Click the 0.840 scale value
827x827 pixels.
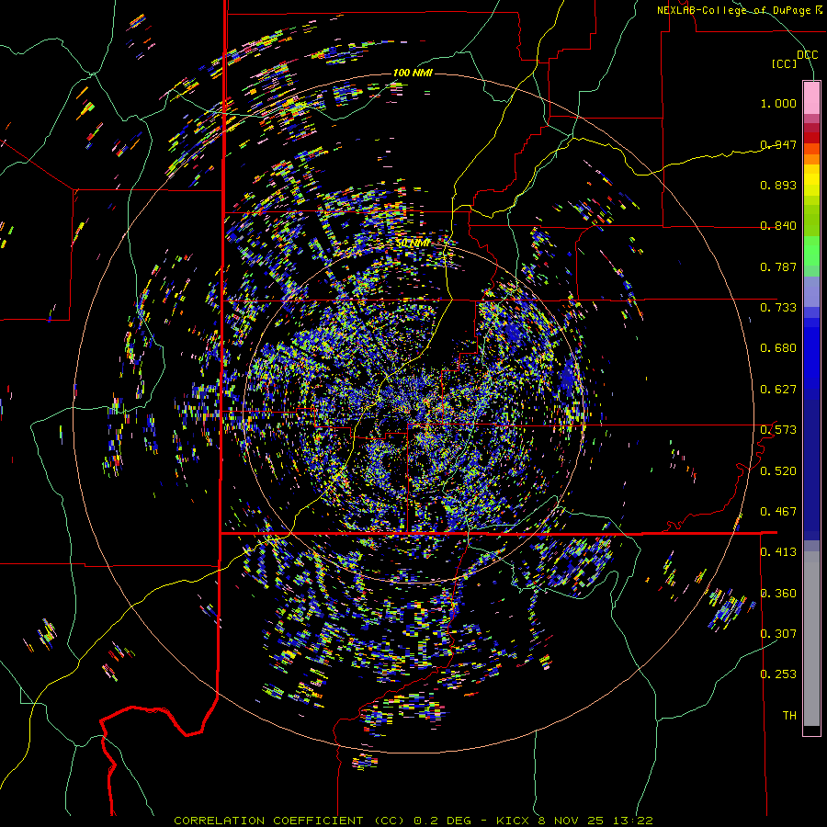tap(778, 225)
